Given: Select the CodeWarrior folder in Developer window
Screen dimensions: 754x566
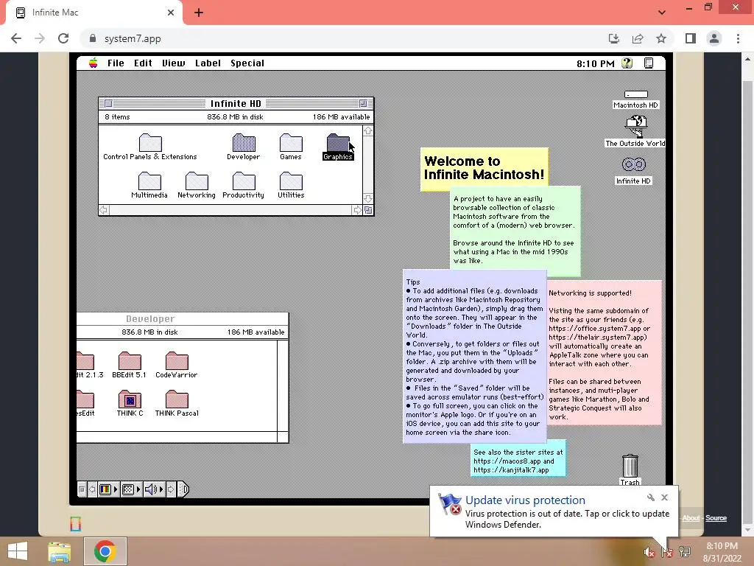Looking at the screenshot, I should click(177, 361).
